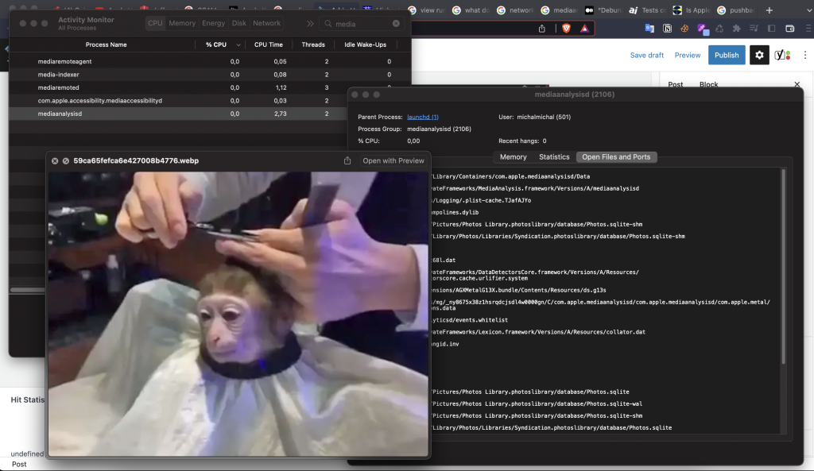Click the share icon in Quick Look window
The width and height of the screenshot is (814, 471).
[x=347, y=160]
